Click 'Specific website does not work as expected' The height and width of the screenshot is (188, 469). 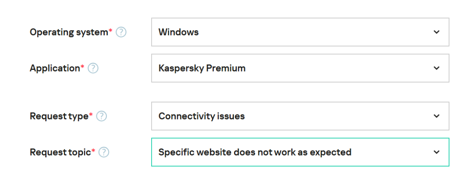pos(255,152)
